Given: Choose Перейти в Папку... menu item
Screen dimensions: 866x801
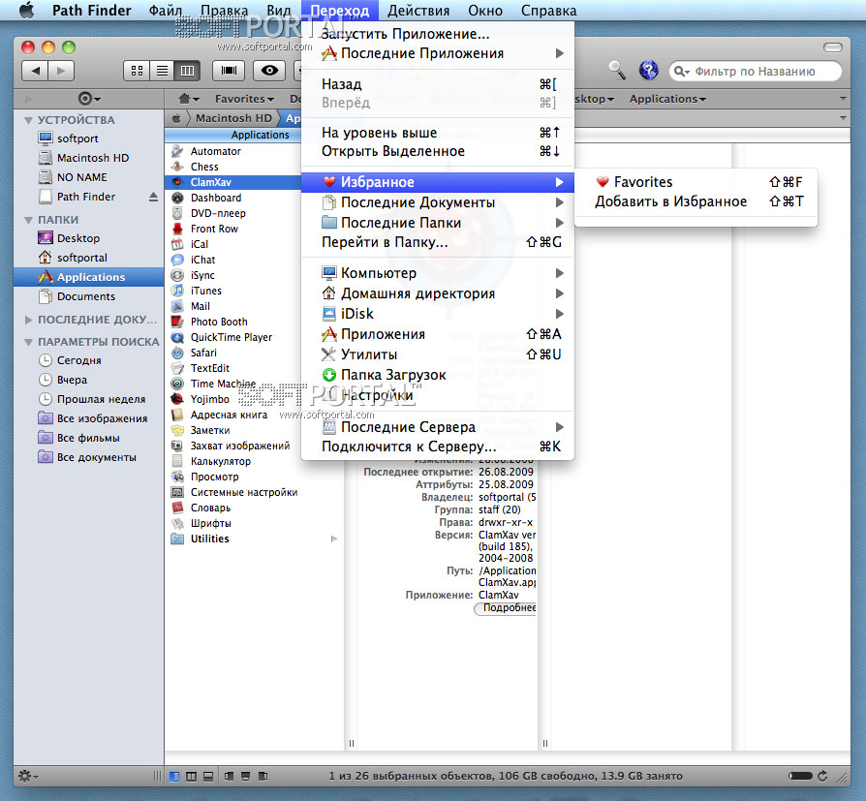Looking at the screenshot, I should coord(438,242).
